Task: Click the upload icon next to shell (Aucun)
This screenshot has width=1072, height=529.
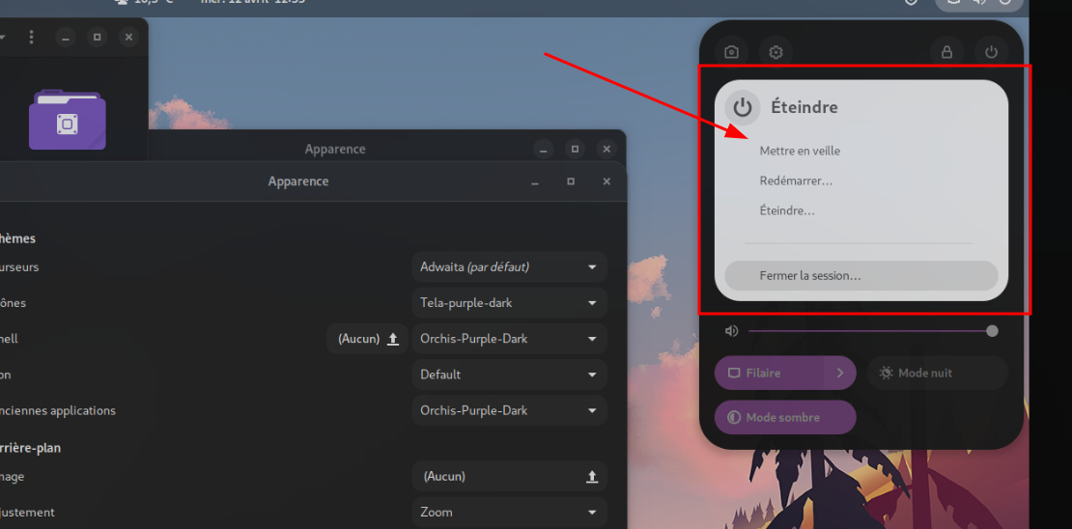Action: pyautogui.click(x=393, y=338)
